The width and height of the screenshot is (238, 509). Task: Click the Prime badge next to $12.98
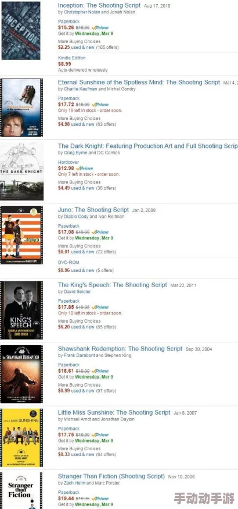tap(84, 168)
